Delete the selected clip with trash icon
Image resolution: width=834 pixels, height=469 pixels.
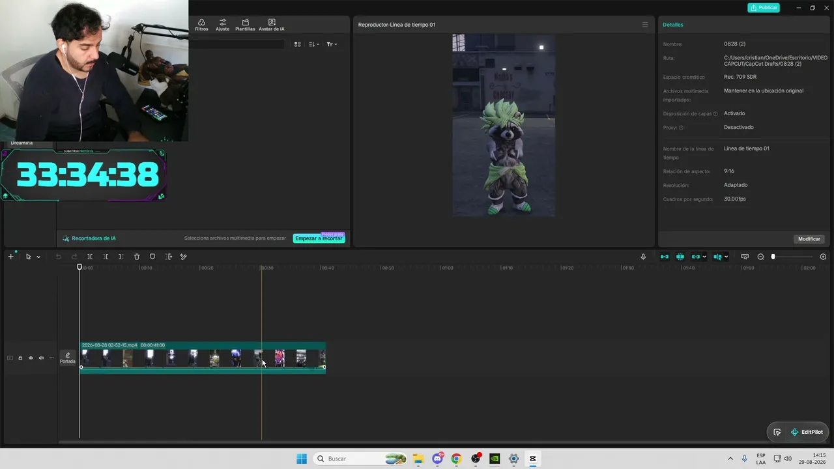137,257
